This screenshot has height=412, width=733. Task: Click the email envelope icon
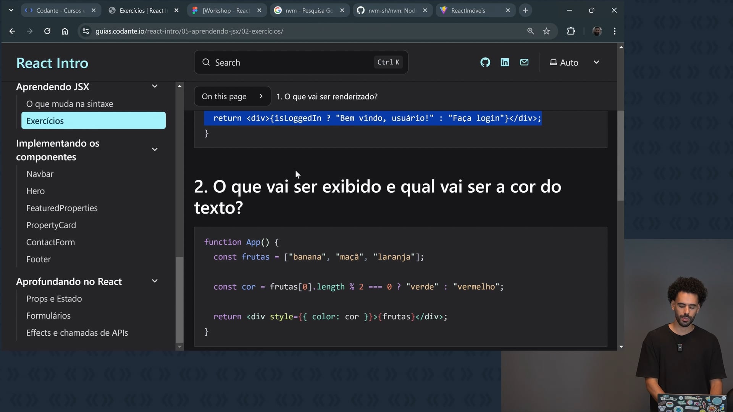524,62
